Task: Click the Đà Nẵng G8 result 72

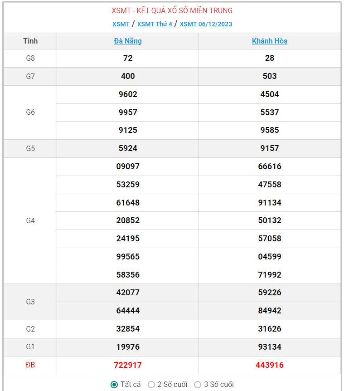Action: click(x=128, y=58)
